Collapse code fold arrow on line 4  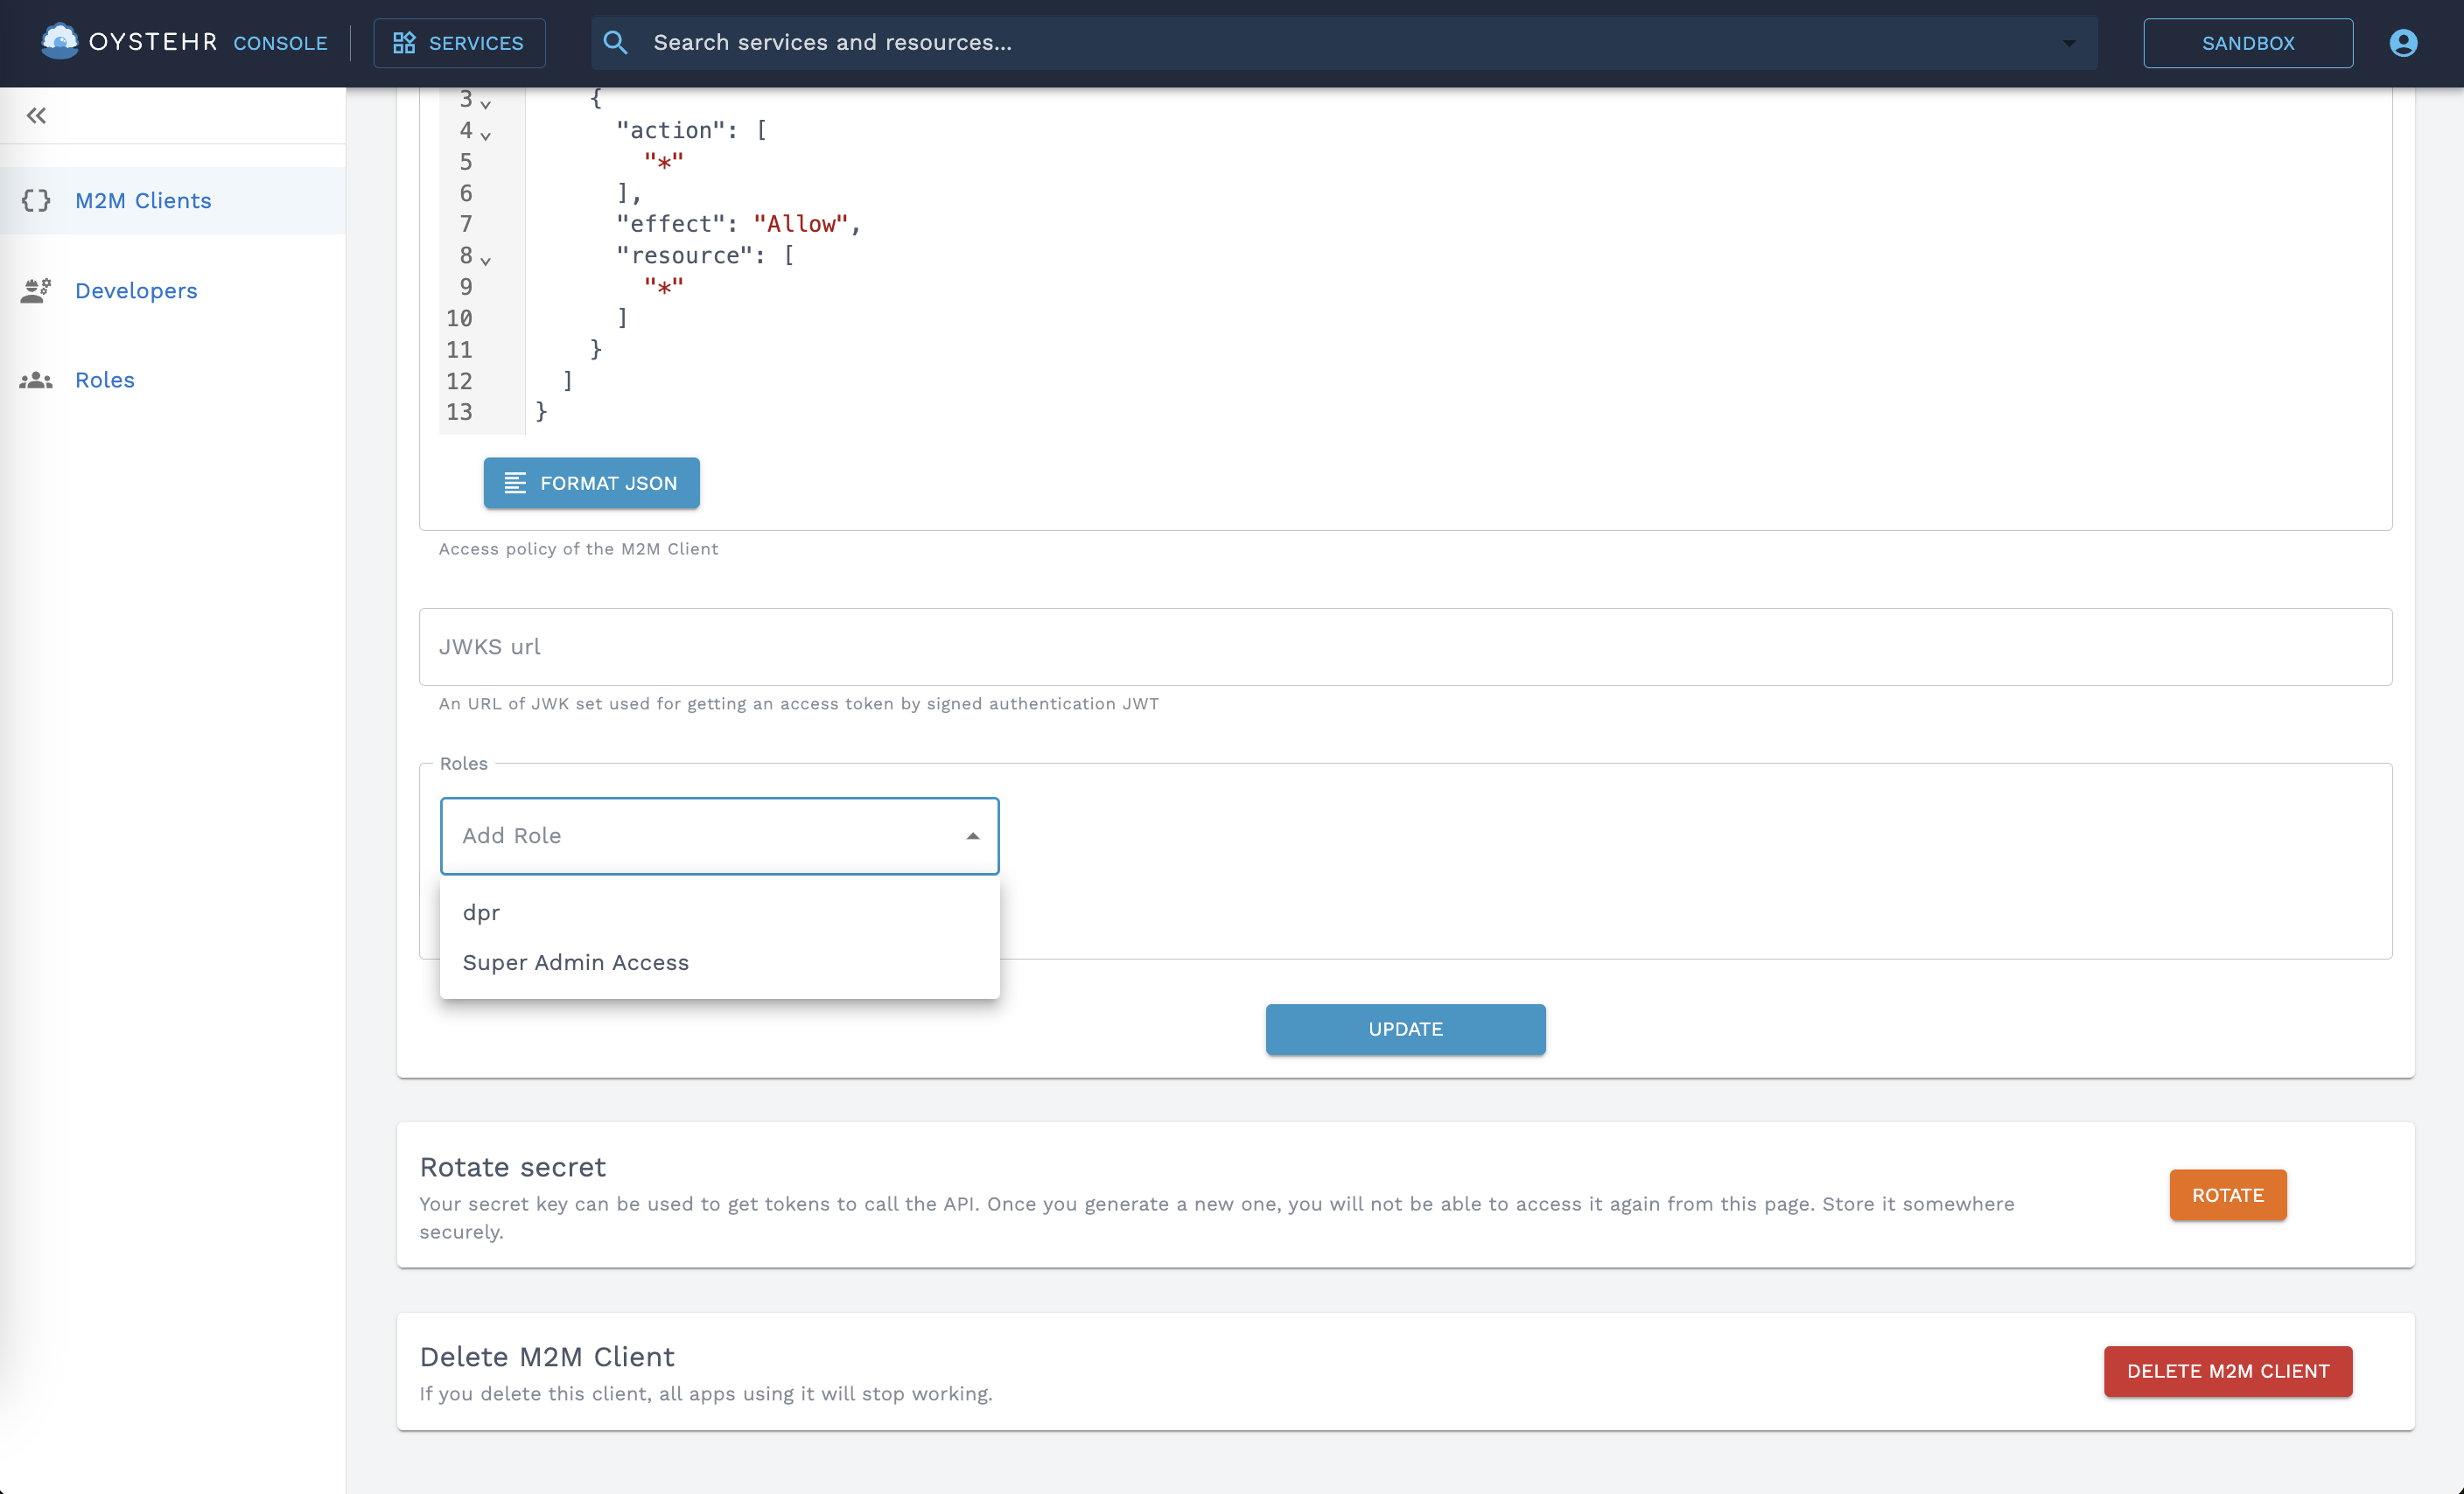[486, 135]
